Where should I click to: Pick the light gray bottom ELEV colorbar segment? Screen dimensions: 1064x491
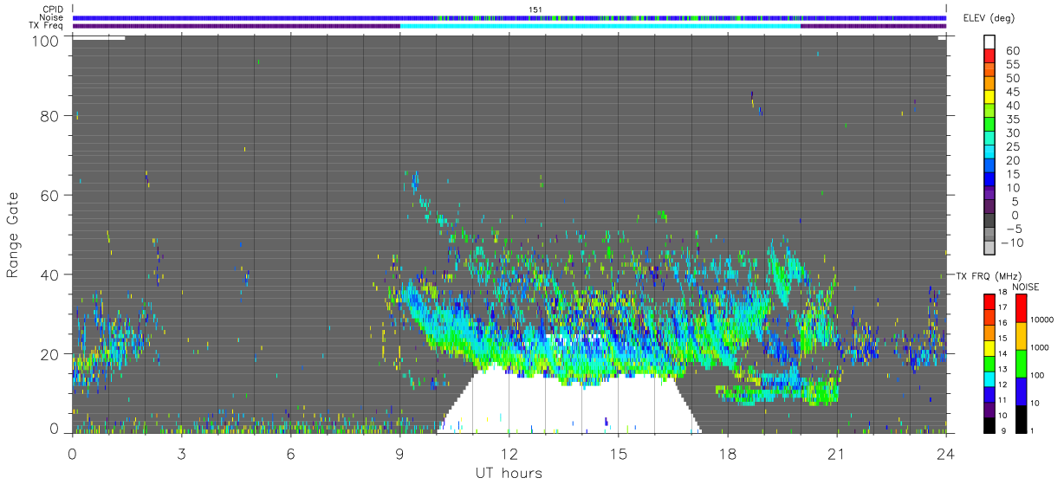tap(989, 246)
